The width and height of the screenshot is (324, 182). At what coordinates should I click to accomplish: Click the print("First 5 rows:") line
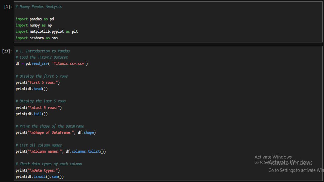[x=38, y=83]
